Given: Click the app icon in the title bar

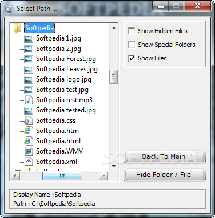Looking at the screenshot, I should click(9, 9).
